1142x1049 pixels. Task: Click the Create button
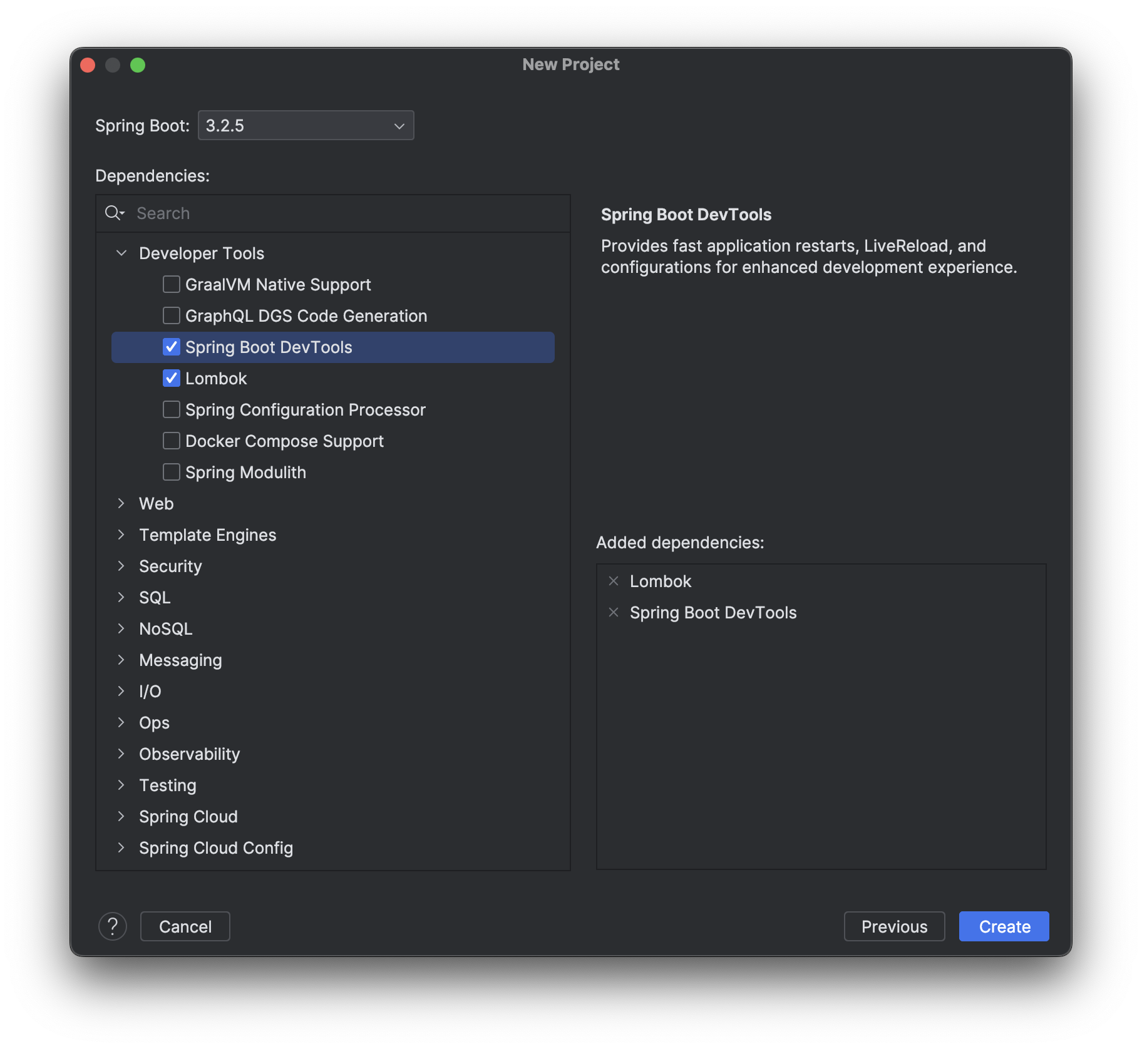point(1004,926)
